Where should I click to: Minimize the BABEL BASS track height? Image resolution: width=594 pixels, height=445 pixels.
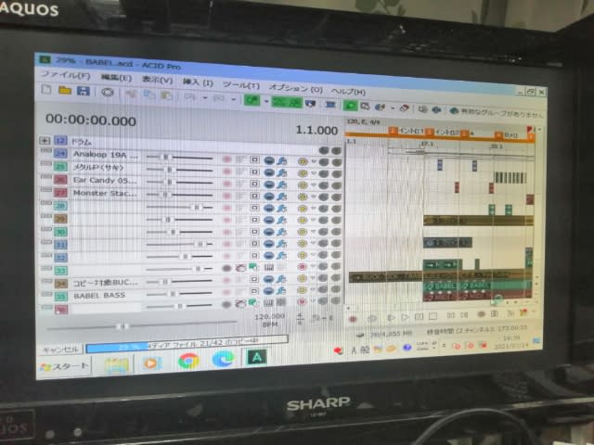(47, 294)
